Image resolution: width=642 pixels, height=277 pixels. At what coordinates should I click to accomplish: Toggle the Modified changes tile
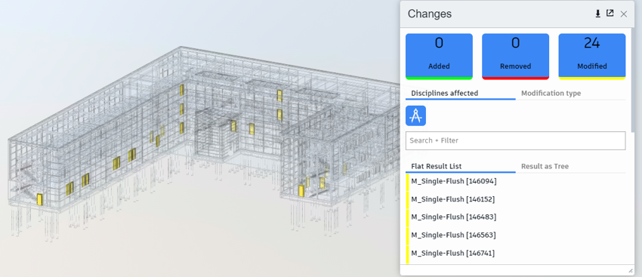tap(592, 57)
